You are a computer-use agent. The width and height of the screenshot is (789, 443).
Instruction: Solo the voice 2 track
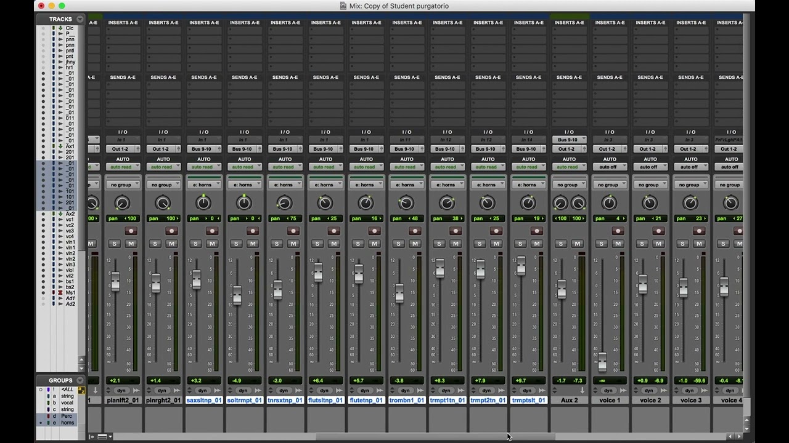[642, 244]
